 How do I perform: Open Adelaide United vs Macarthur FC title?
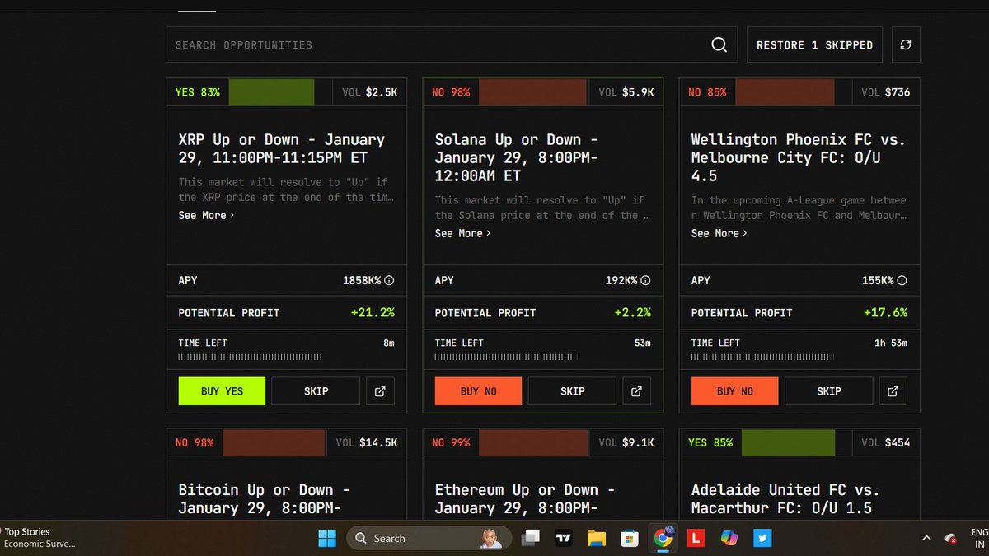pos(785,498)
